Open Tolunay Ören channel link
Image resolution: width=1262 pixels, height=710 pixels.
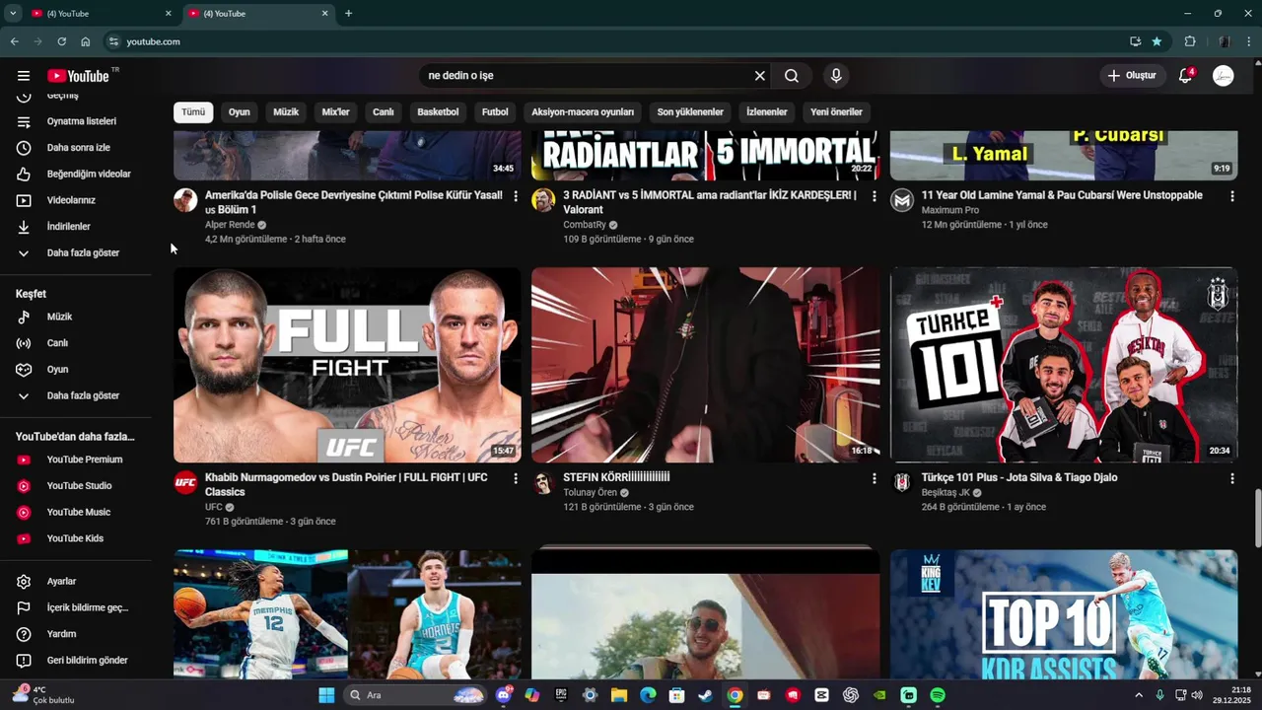click(590, 492)
